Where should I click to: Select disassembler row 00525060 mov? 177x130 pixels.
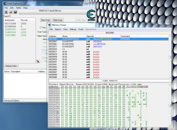pyautogui.click(x=108, y=39)
